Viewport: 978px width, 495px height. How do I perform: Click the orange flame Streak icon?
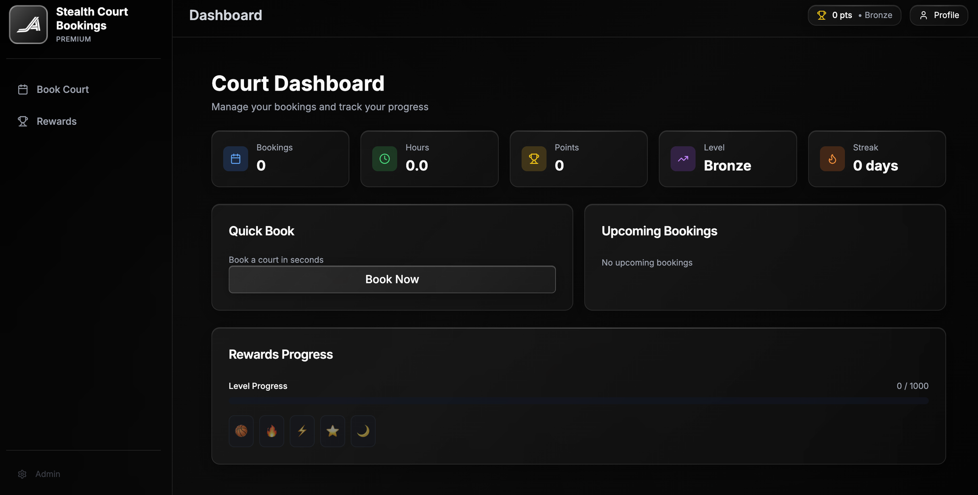coord(832,159)
